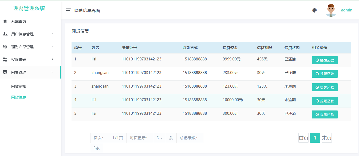359x156 pixels.
Task: Click the home icon beside 系统首页
Action: pyautogui.click(x=5, y=21)
